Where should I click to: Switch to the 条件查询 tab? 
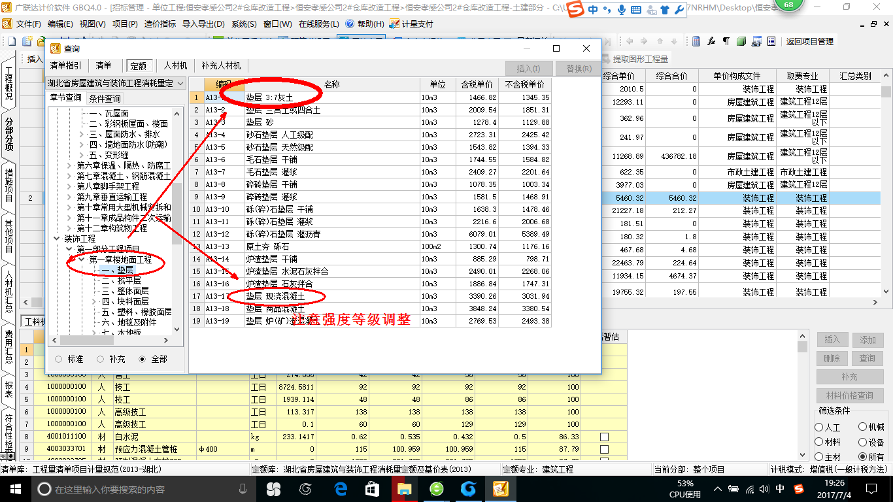105,98
